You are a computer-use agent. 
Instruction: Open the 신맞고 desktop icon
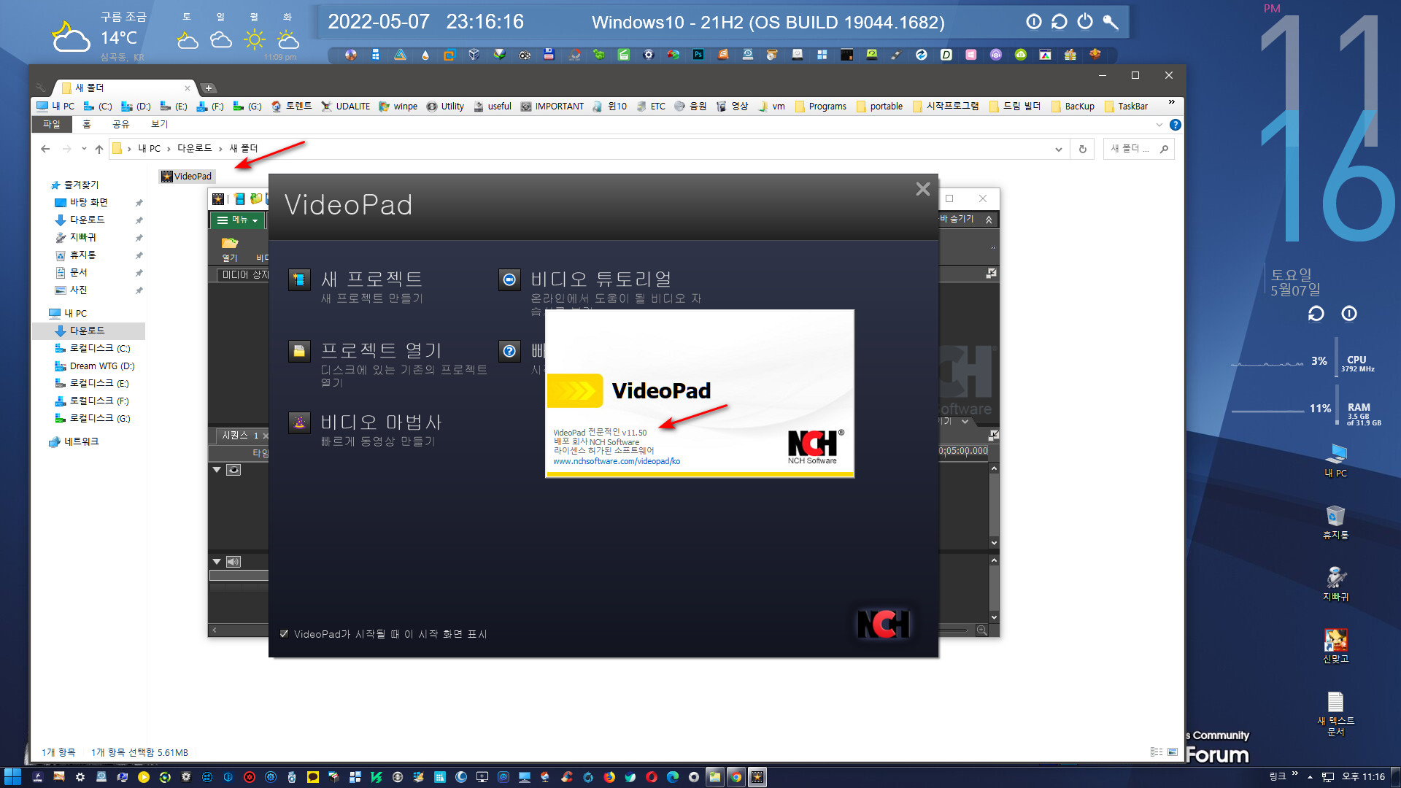(1335, 646)
